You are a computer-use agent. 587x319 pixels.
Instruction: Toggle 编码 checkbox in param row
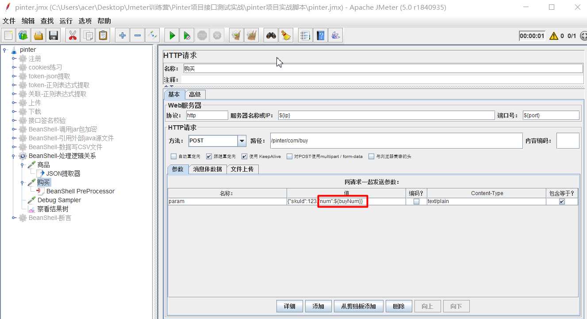click(x=416, y=201)
